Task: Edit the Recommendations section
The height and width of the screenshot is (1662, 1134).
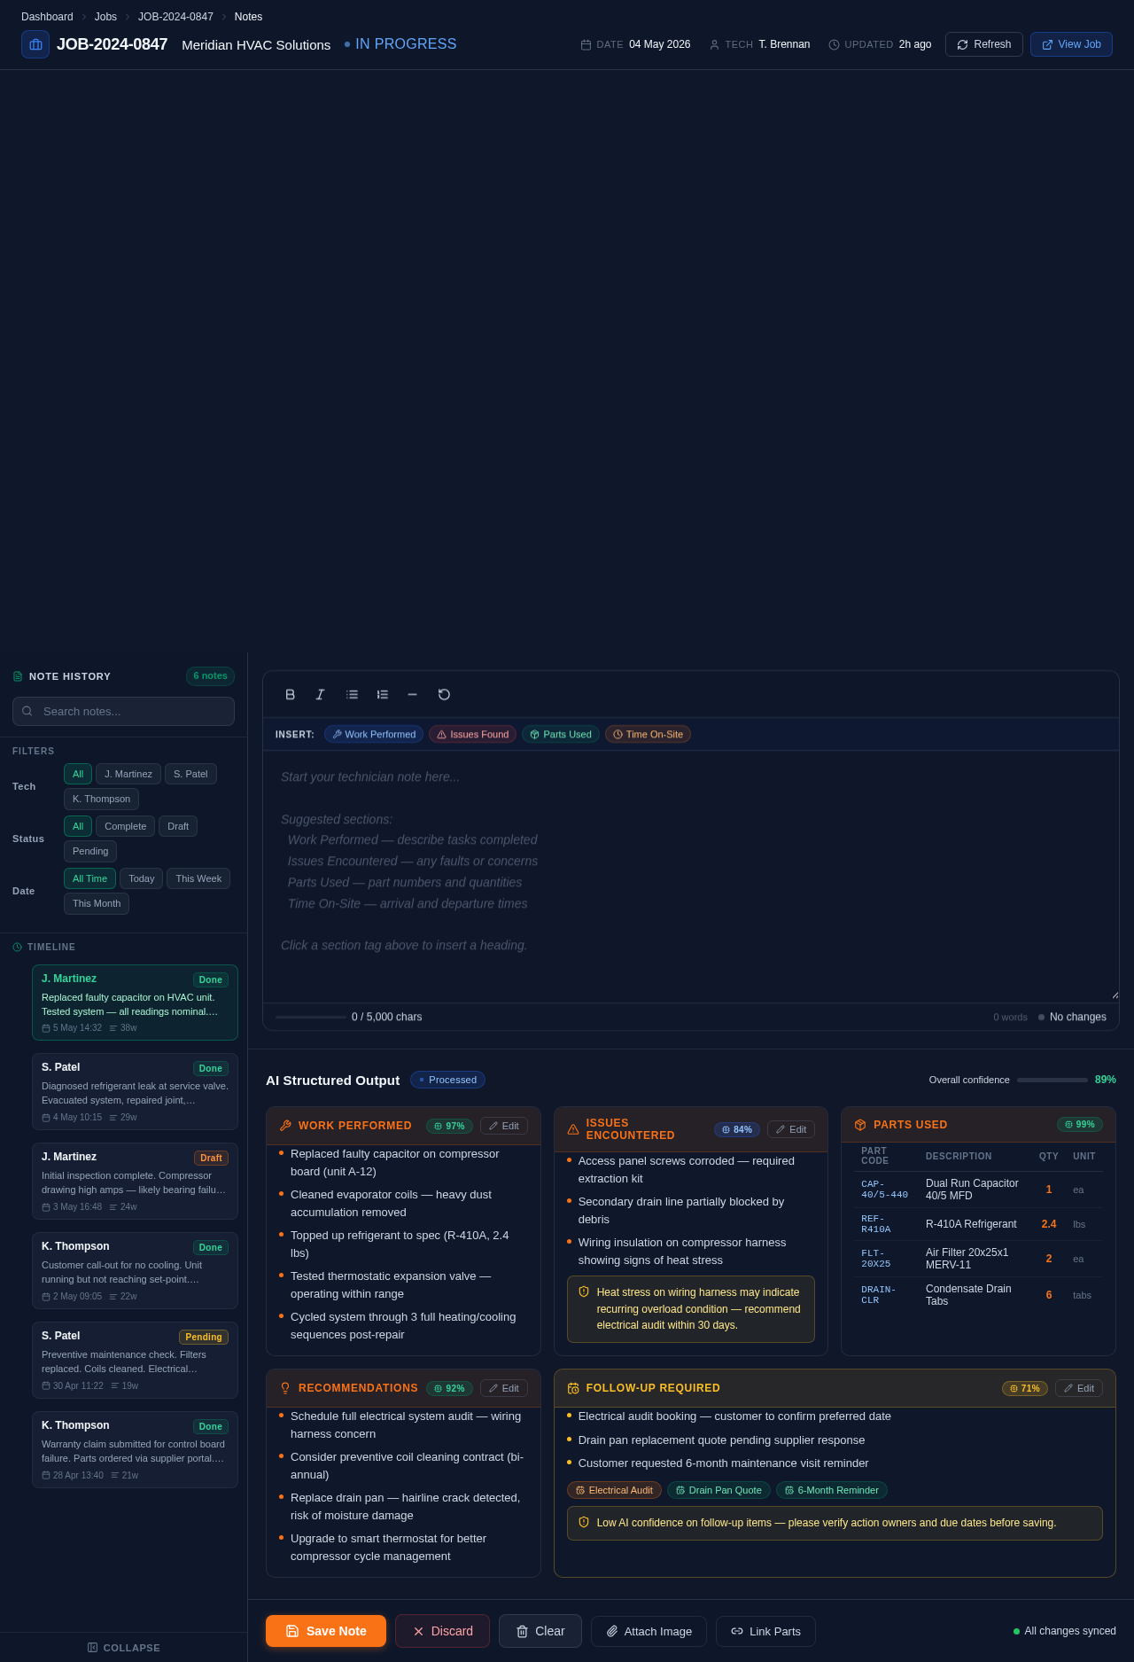Action: click(504, 1388)
